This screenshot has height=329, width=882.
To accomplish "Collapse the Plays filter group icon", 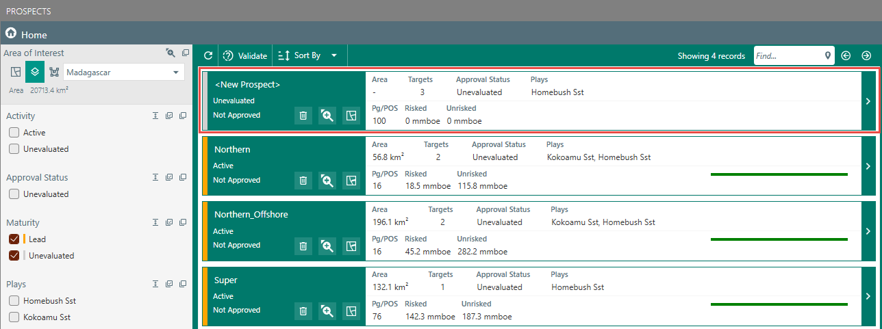I will point(156,284).
